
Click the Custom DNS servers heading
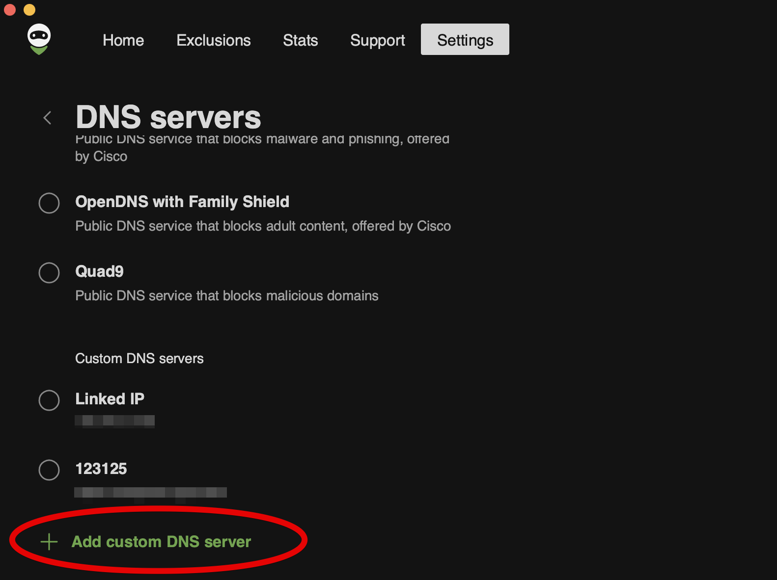[139, 359]
